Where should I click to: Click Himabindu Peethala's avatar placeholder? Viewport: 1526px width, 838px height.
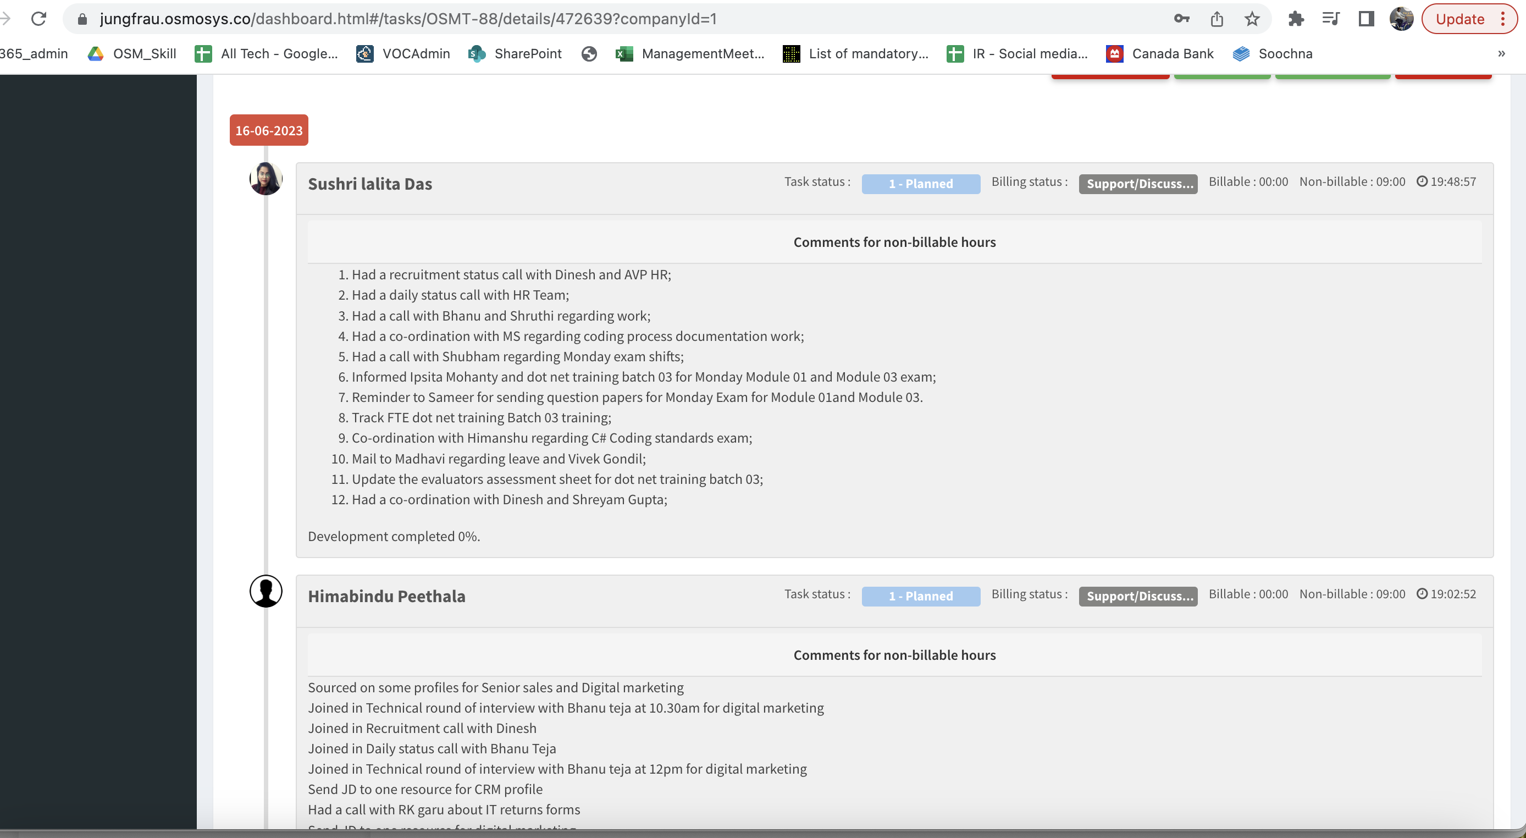click(266, 591)
